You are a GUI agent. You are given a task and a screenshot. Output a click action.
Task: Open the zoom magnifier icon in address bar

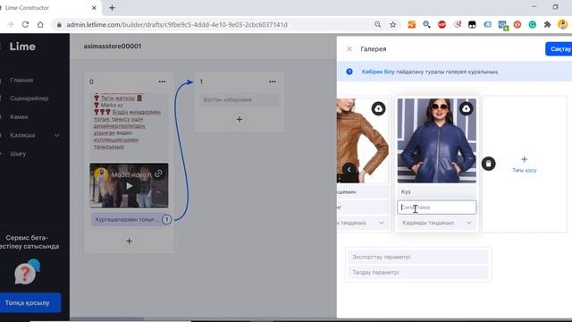pyautogui.click(x=377, y=24)
